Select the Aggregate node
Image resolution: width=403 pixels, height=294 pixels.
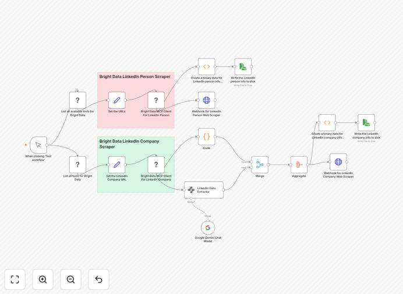pos(299,165)
